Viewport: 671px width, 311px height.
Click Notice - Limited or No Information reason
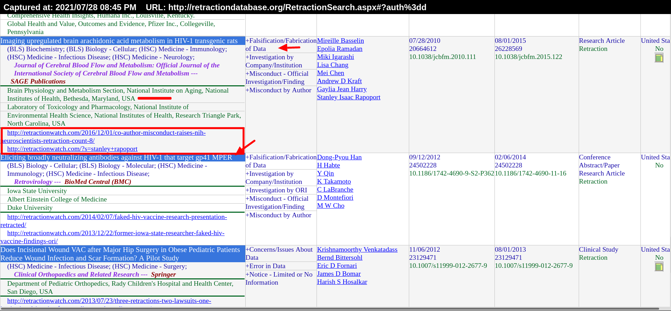[x=279, y=278]
